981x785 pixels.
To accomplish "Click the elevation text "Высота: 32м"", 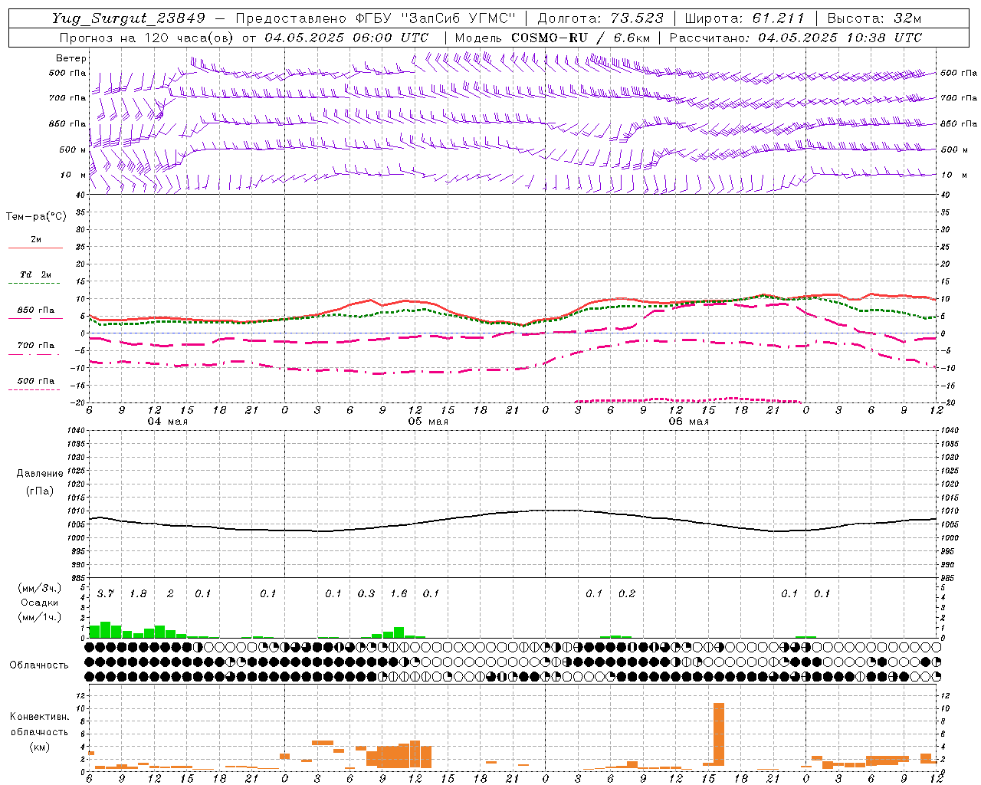I will tap(873, 19).
